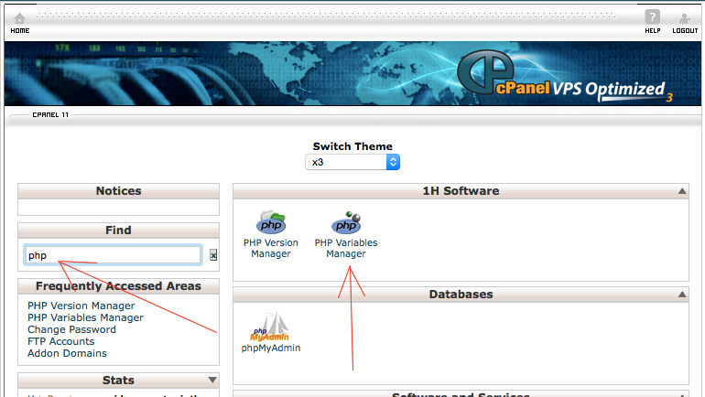Click the Stats header title
Viewport: 705px width, 397px height.
[118, 380]
